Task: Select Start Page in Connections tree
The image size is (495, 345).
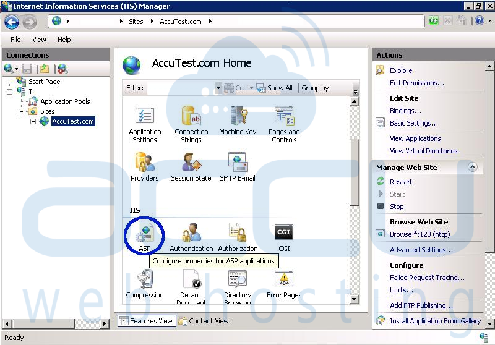Action: (44, 82)
